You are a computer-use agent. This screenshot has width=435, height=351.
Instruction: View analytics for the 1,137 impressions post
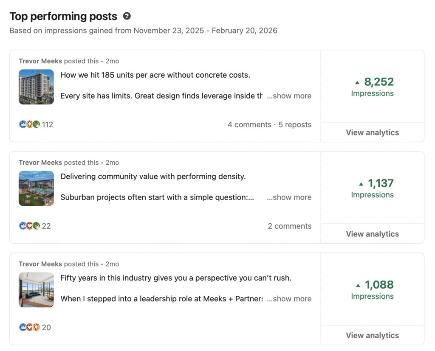372,234
